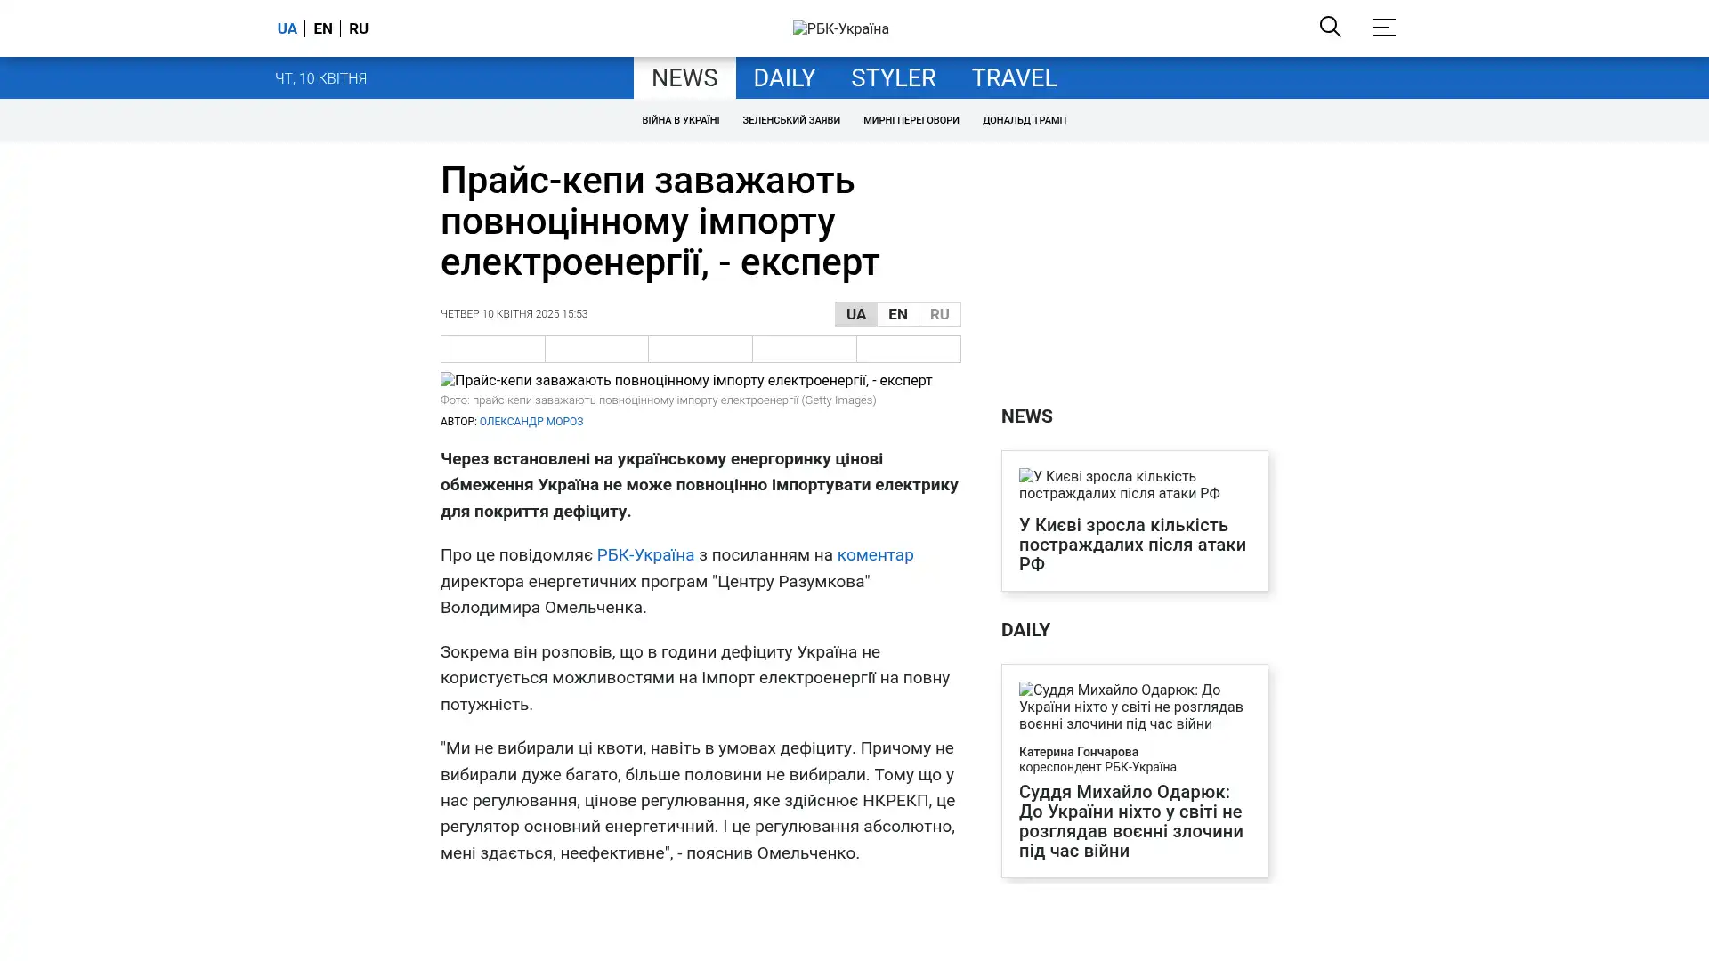Follow the коментар link in article
The image size is (1709, 961).
[x=875, y=554]
